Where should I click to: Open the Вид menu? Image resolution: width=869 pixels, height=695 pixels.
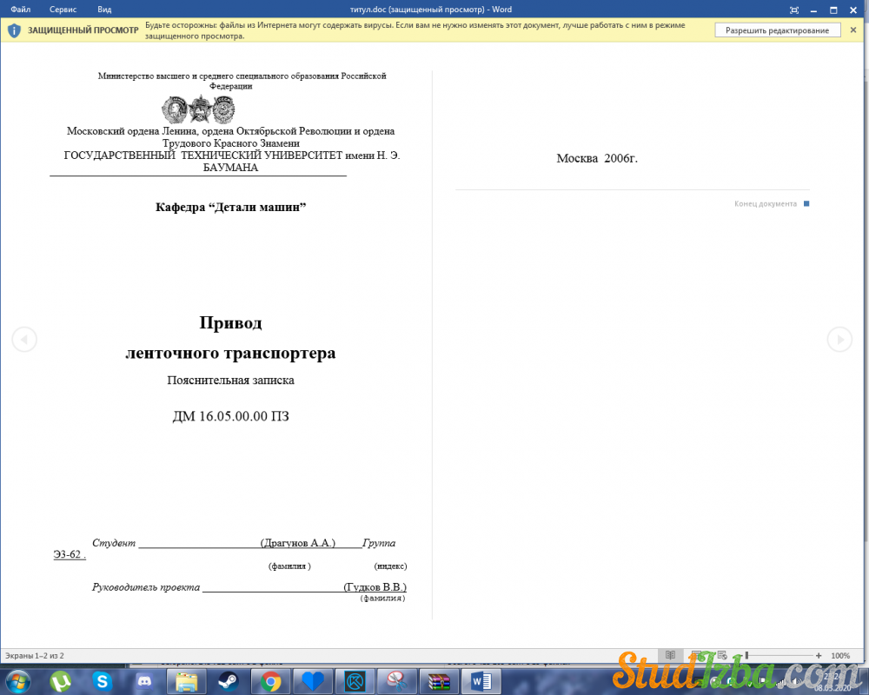point(104,10)
